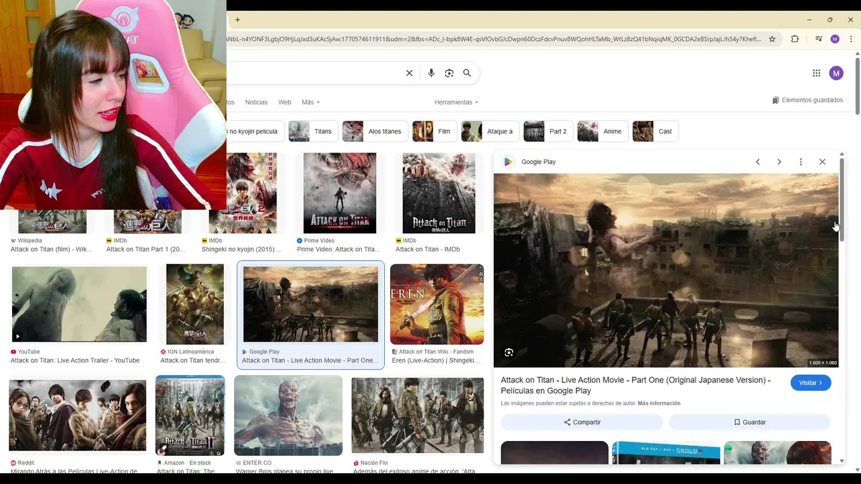
Task: Expand the Herramientas dropdown
Action: [456, 102]
